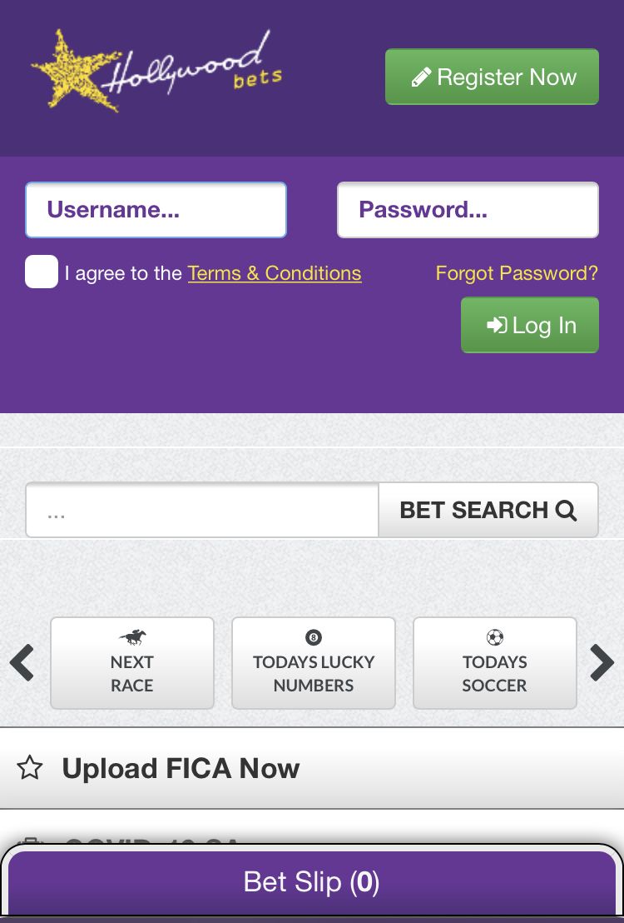
Task: Click the soccer ball icon
Action: pyautogui.click(x=495, y=638)
